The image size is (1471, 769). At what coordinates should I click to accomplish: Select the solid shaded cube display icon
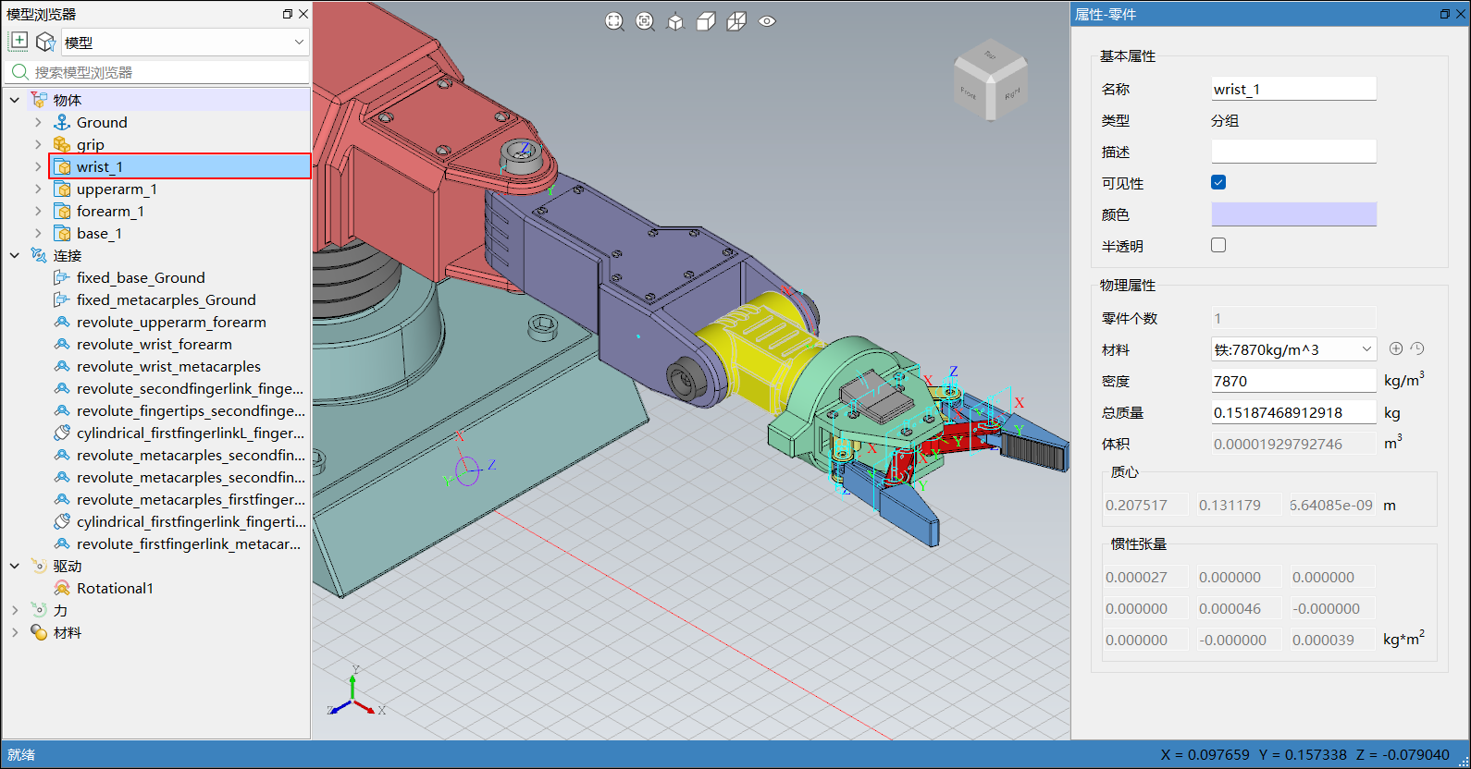tap(706, 21)
